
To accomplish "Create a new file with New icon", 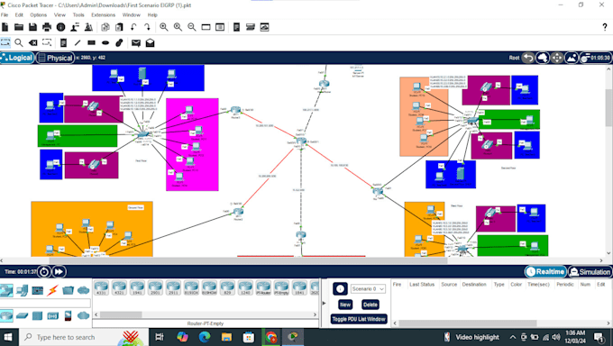I will click(5, 27).
